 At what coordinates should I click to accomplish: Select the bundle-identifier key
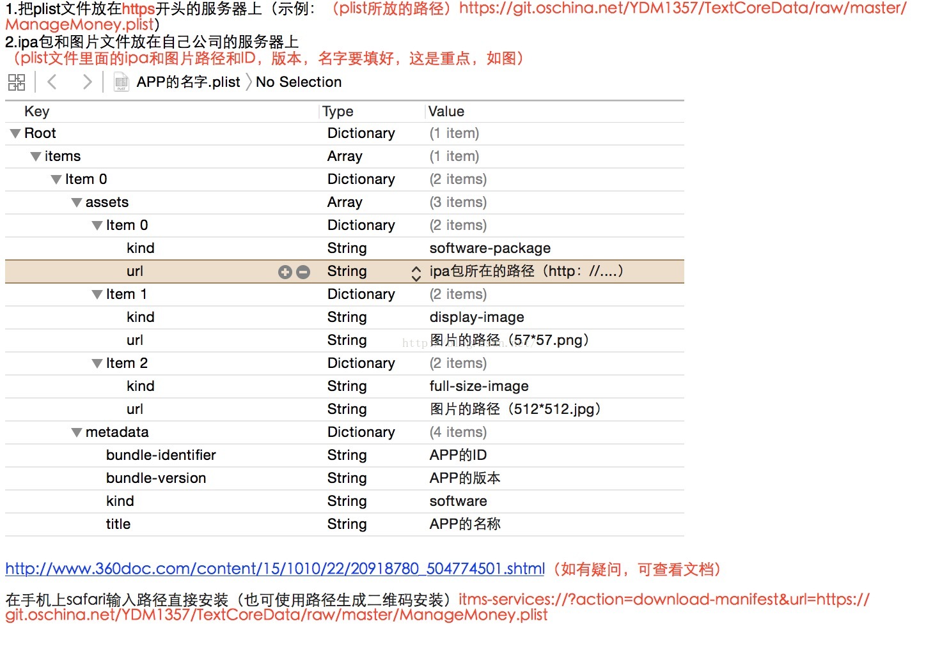point(161,455)
